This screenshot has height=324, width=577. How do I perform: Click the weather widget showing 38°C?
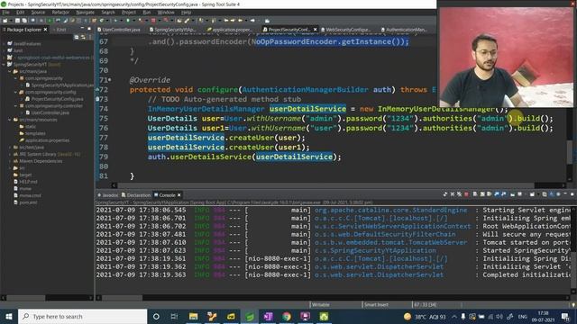[425, 316]
